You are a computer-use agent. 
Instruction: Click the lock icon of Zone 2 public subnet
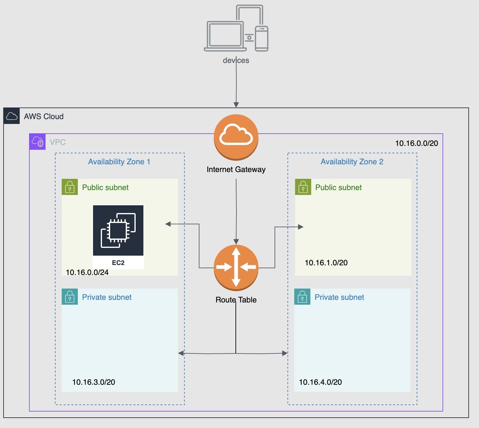(303, 187)
